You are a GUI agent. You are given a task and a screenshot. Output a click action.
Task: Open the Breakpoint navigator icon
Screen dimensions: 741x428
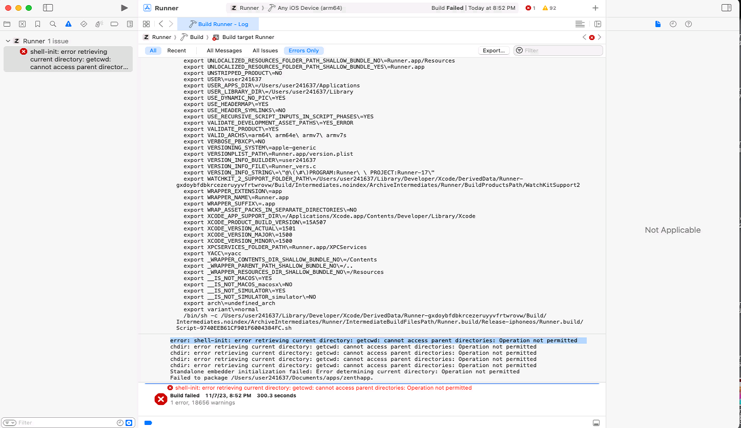click(115, 24)
